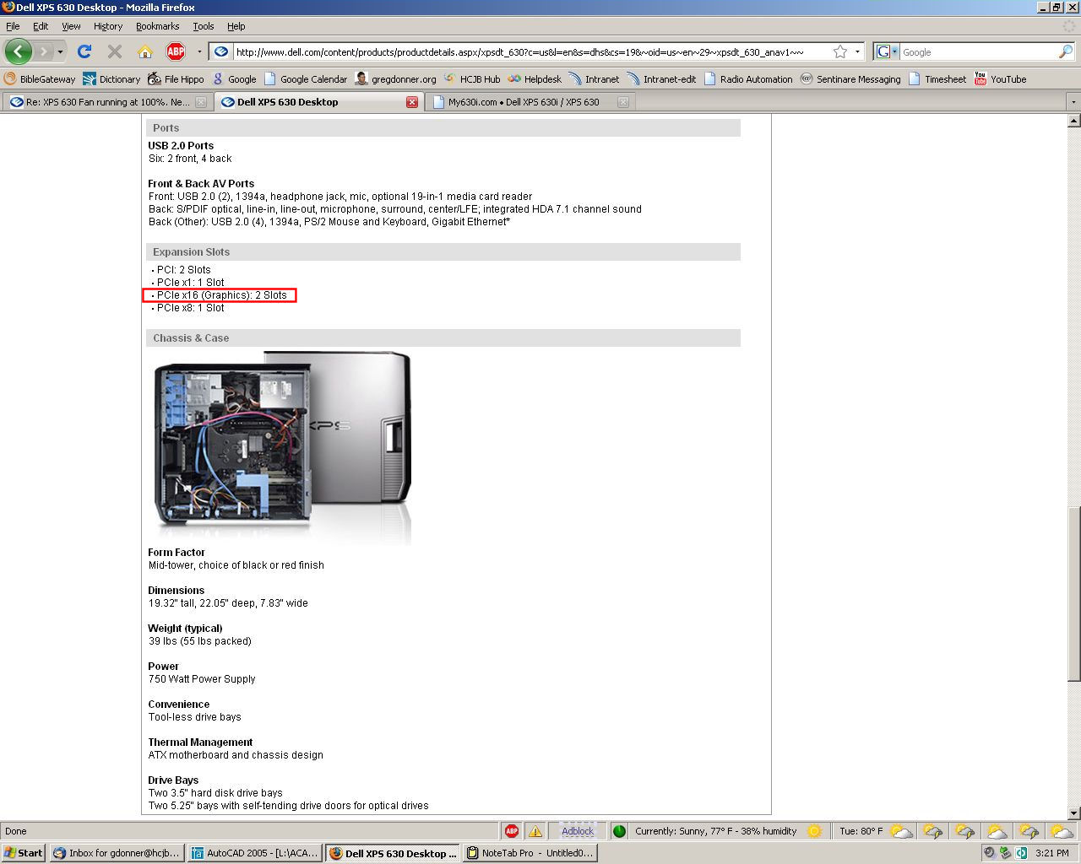
Task: Go to the home page via house icon
Action: click(145, 51)
